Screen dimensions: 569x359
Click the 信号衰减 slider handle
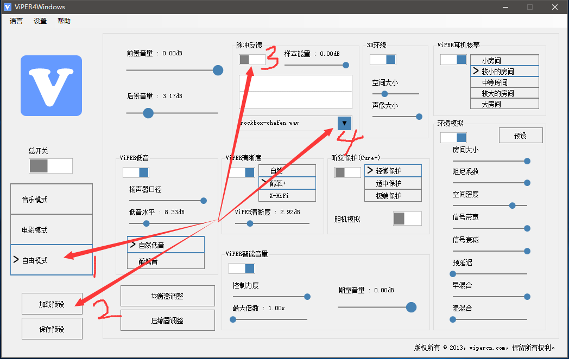[527, 251]
